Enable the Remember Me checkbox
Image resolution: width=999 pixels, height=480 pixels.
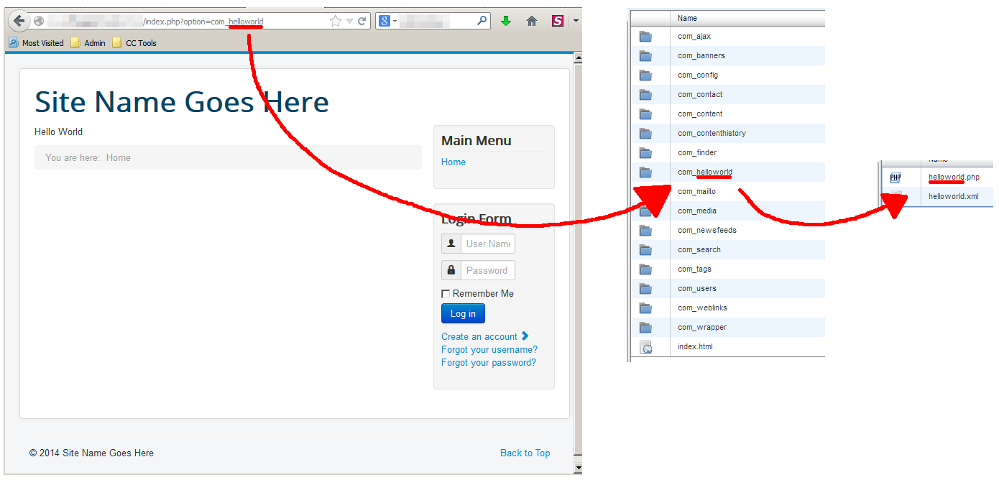(x=446, y=294)
